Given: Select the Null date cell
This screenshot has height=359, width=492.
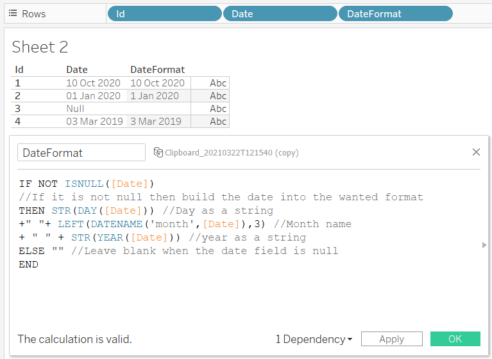Looking at the screenshot, I should point(75,109).
